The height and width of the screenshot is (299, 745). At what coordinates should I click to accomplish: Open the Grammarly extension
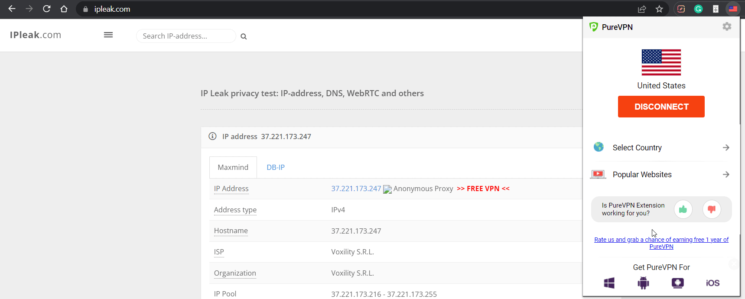(x=698, y=9)
